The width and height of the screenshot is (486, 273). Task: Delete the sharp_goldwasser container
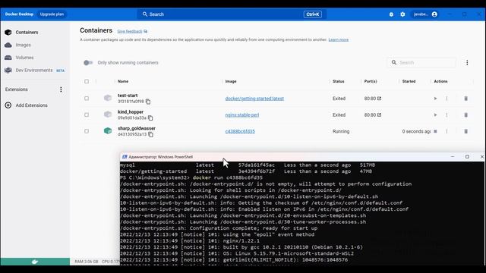click(465, 131)
